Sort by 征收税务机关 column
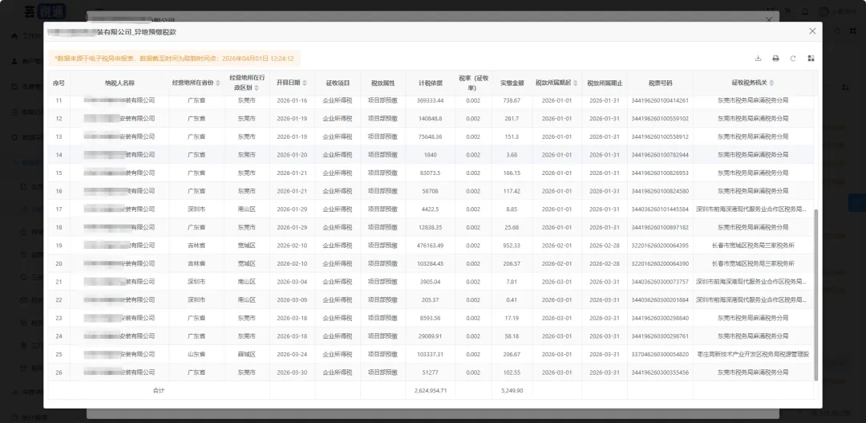Screen dimensions: 866x423 click(x=771, y=83)
